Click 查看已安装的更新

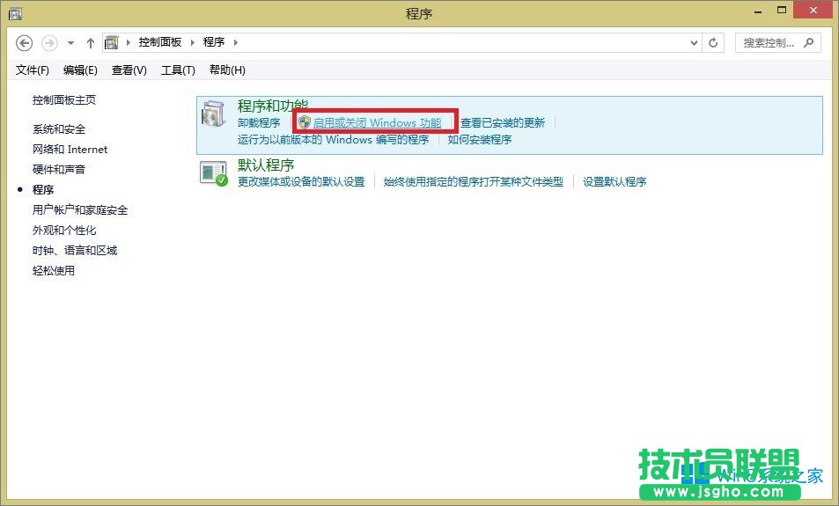coord(503,123)
